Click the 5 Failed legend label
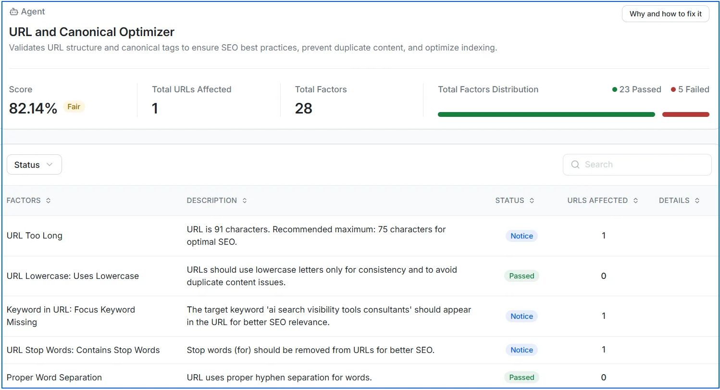720x390 pixels. [x=694, y=89]
